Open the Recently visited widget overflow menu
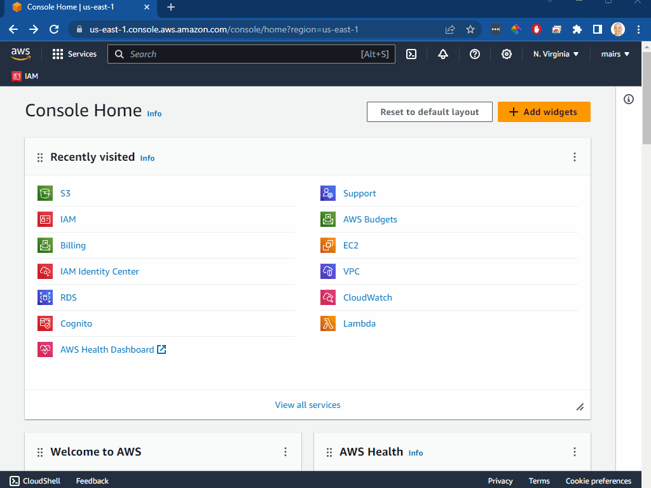The width and height of the screenshot is (651, 488). (575, 156)
